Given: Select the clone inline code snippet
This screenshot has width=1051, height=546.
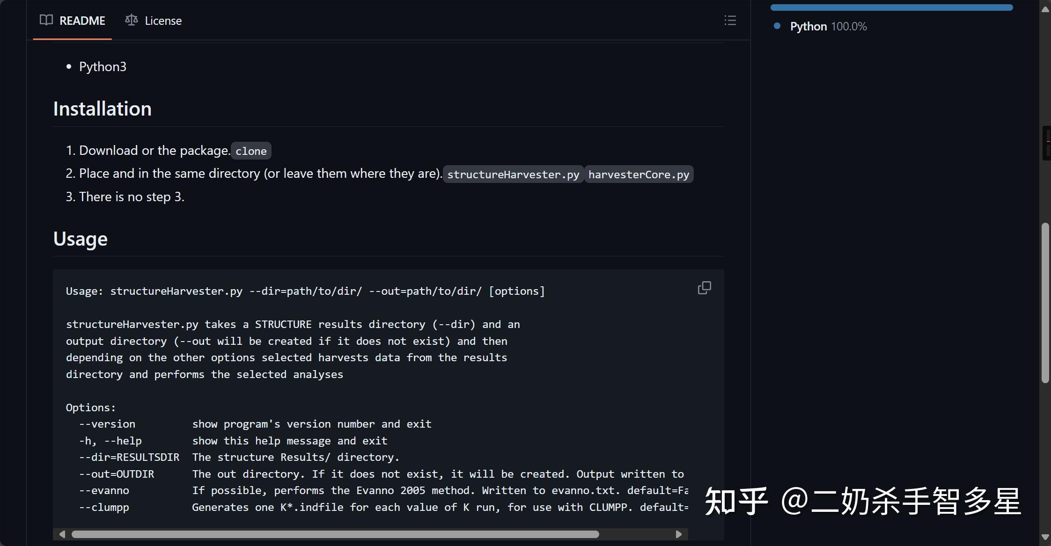Looking at the screenshot, I should click(x=251, y=150).
